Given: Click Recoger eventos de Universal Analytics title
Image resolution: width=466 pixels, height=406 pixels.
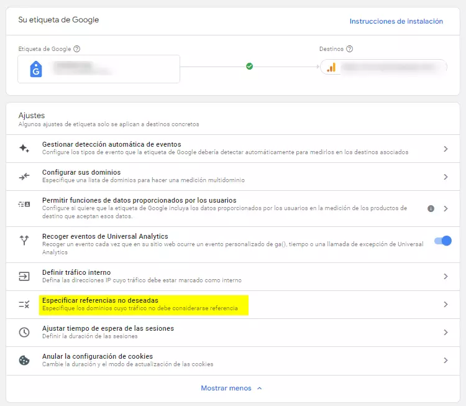Looking at the screenshot, I should (105, 236).
